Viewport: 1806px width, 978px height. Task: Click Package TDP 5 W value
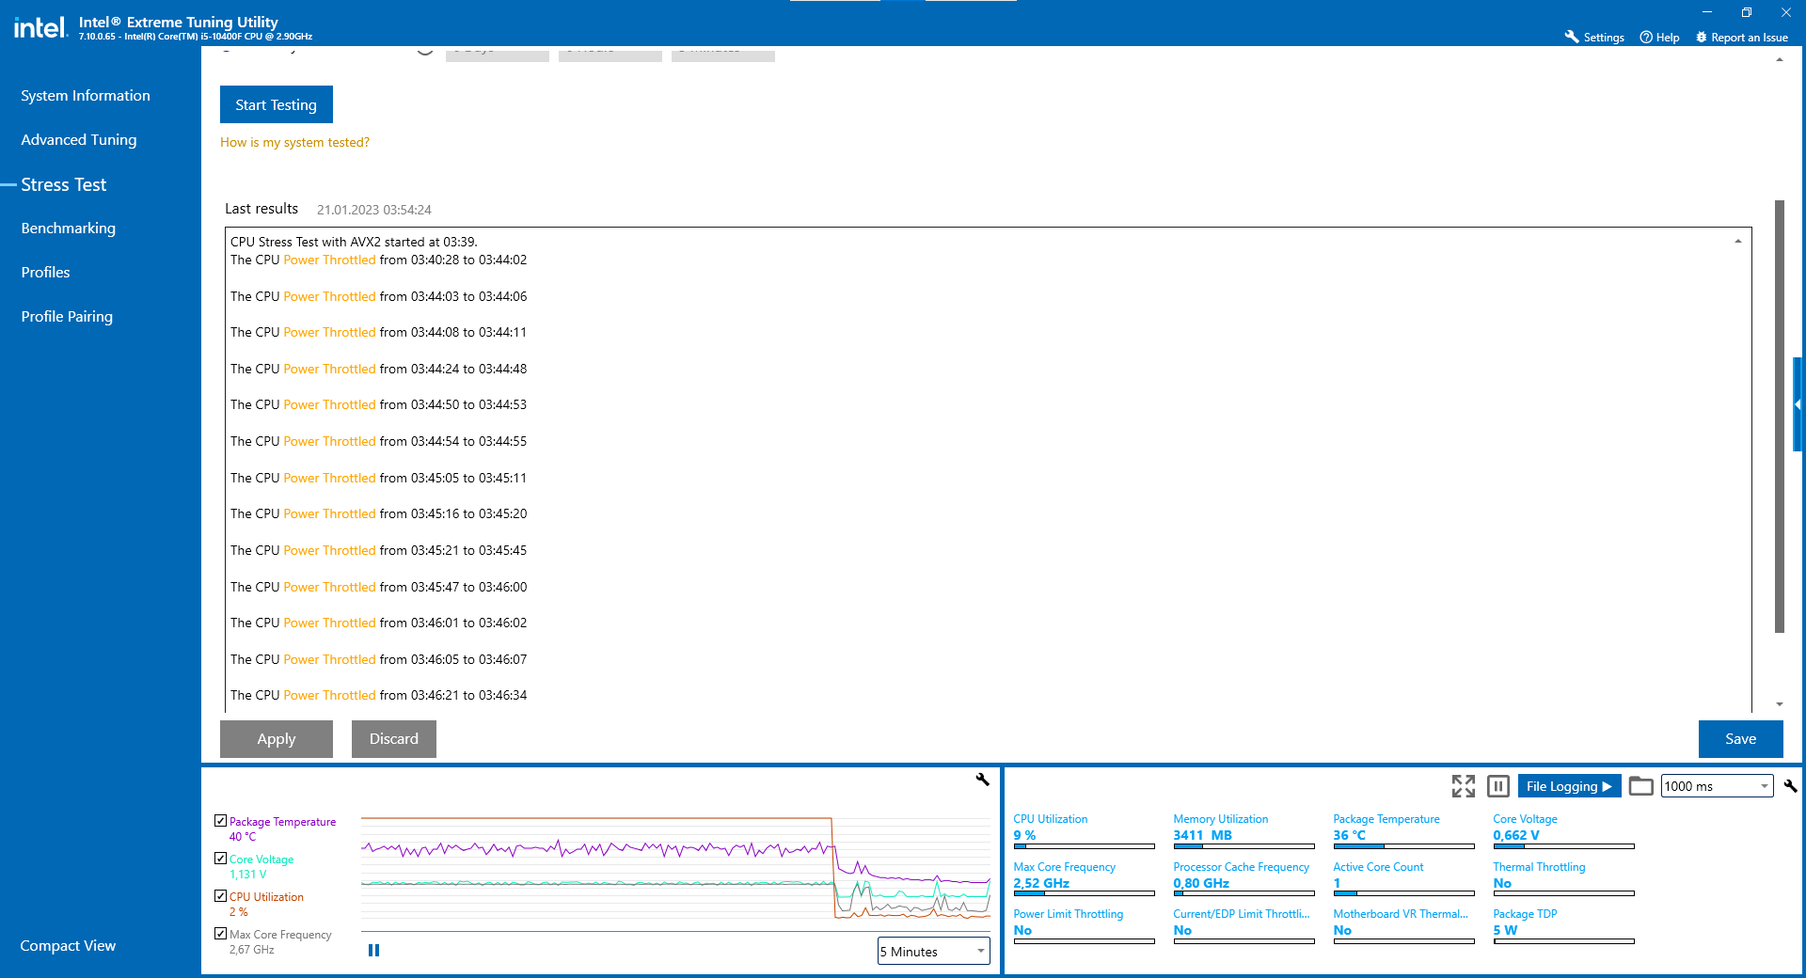(x=1505, y=930)
